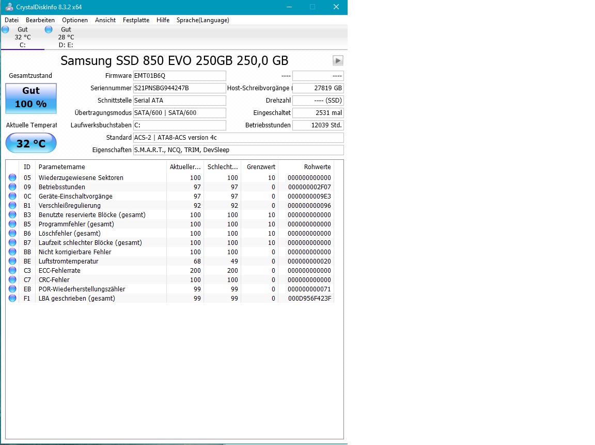Click status circle of Geräte-Einschaltvorgänge row
The width and height of the screenshot is (595, 445).
pyautogui.click(x=12, y=196)
